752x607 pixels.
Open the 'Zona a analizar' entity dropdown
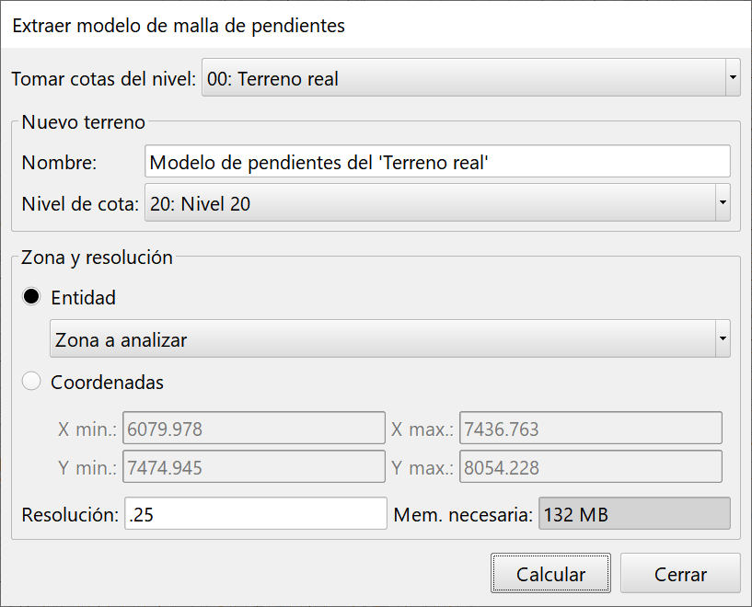pos(723,339)
